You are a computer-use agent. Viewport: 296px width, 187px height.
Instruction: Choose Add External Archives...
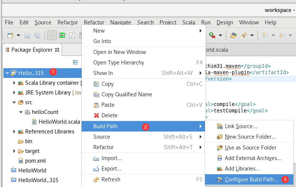[x=249, y=158]
